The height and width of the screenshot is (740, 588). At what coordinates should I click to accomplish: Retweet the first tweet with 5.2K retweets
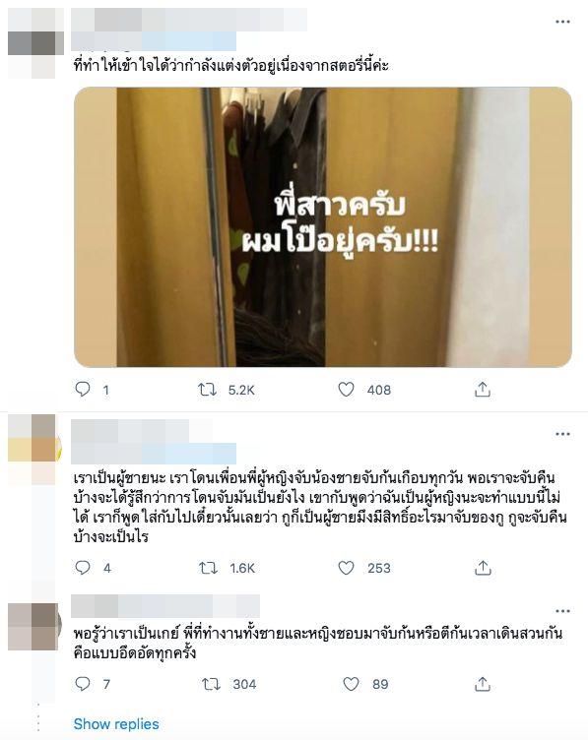click(x=207, y=390)
